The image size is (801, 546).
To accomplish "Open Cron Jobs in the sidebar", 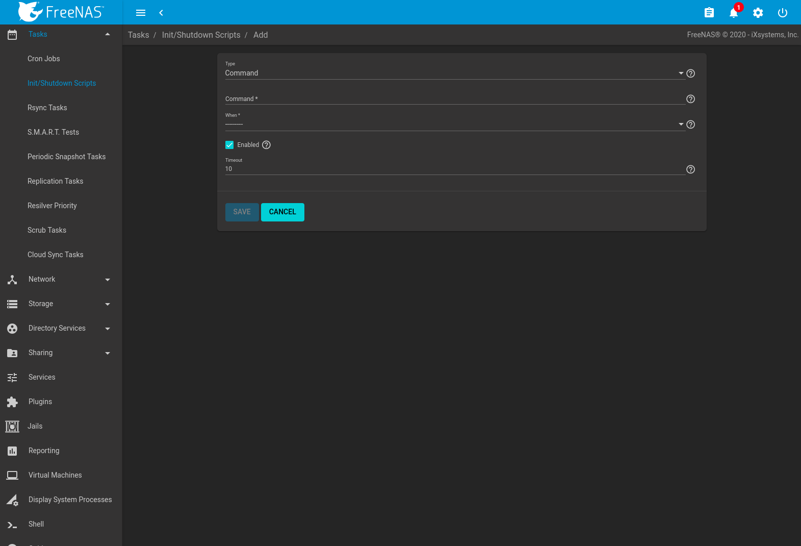I will click(44, 59).
